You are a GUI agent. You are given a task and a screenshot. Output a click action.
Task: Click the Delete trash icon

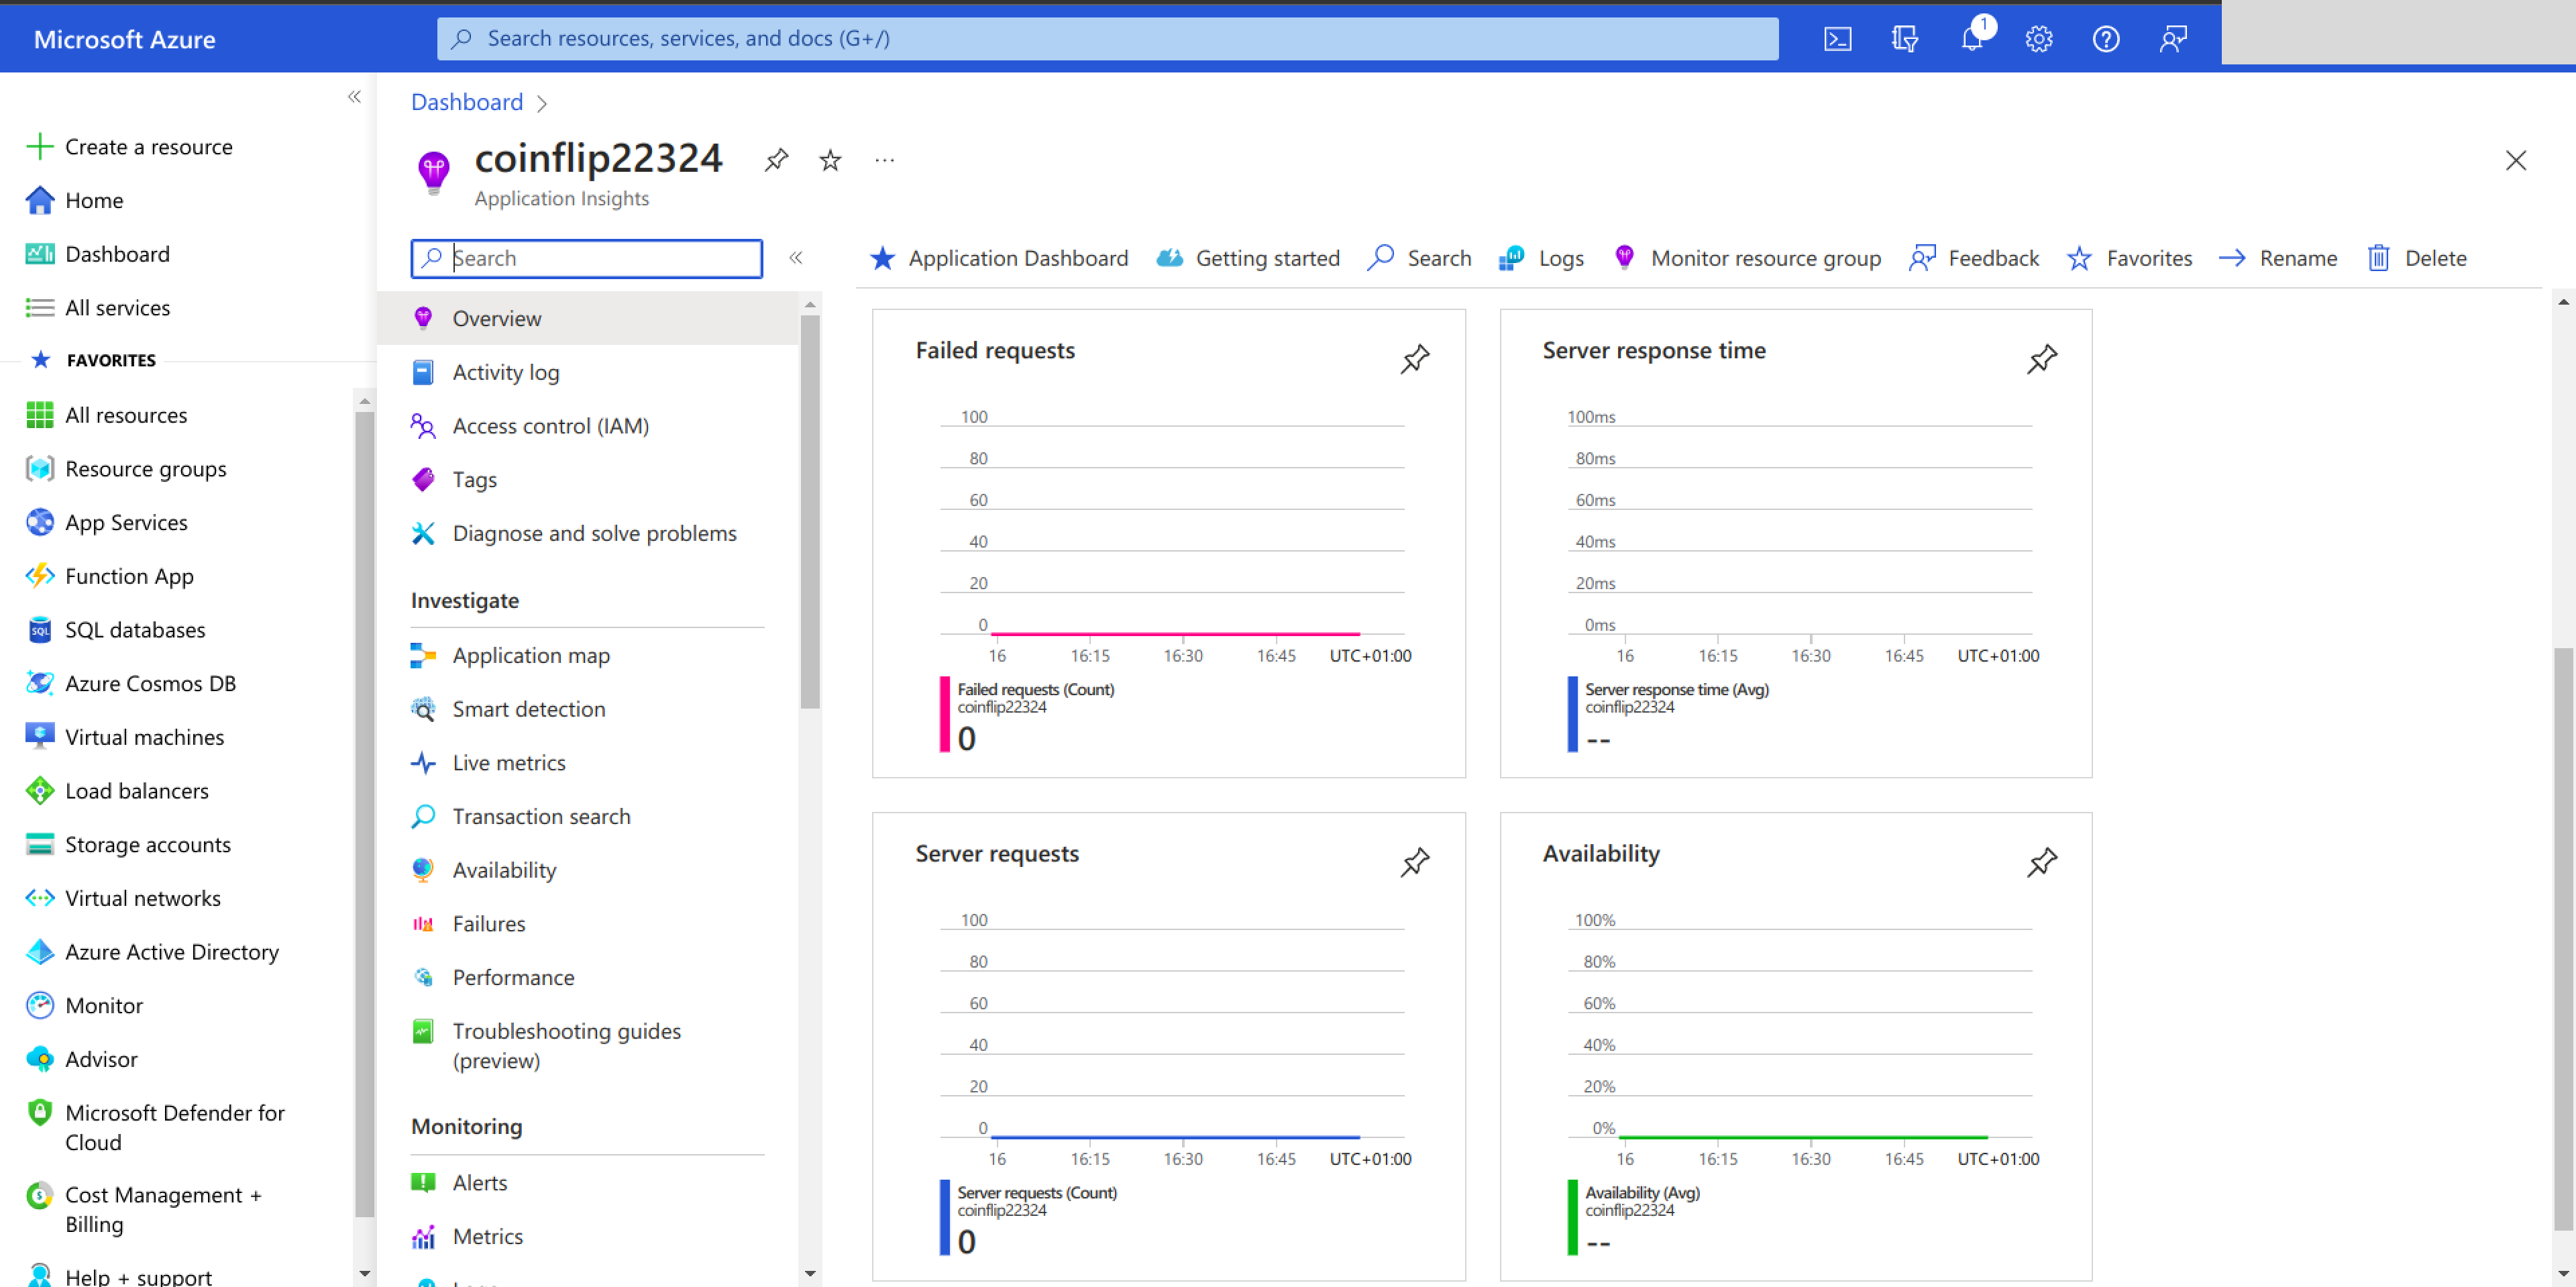(x=2379, y=258)
